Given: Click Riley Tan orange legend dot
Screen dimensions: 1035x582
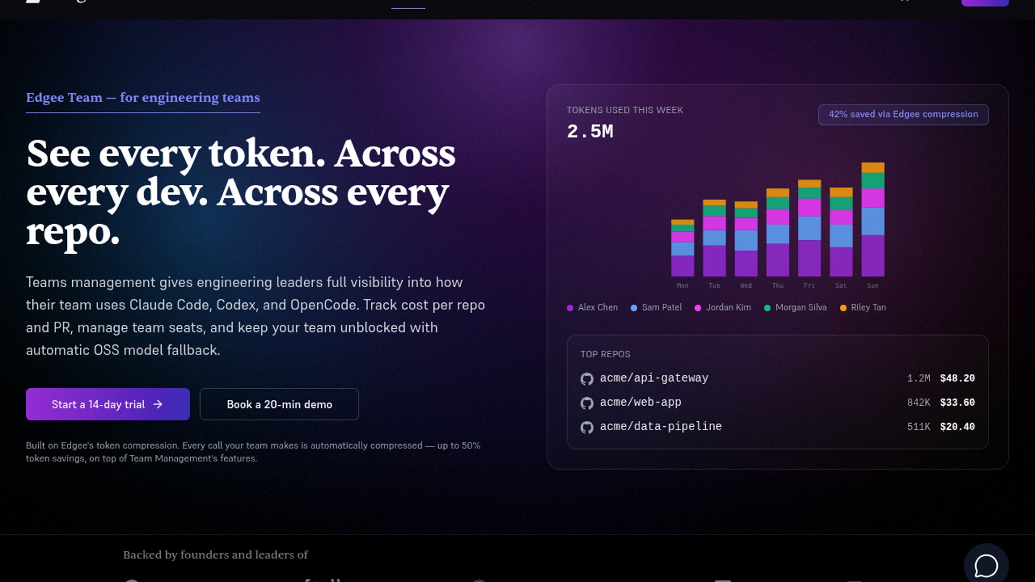Looking at the screenshot, I should tap(843, 308).
